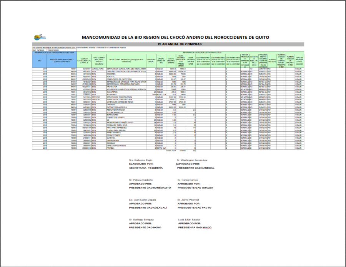Select the name 'Sr. Patricio Calderón'
The image size is (346, 267).
[x=141, y=180]
